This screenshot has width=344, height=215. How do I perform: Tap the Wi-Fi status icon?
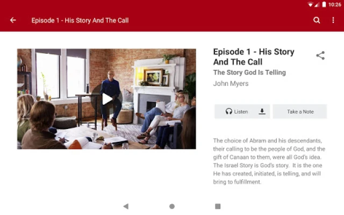[310, 5]
